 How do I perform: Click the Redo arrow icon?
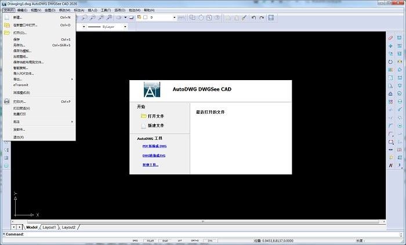pyautogui.click(x=261, y=18)
